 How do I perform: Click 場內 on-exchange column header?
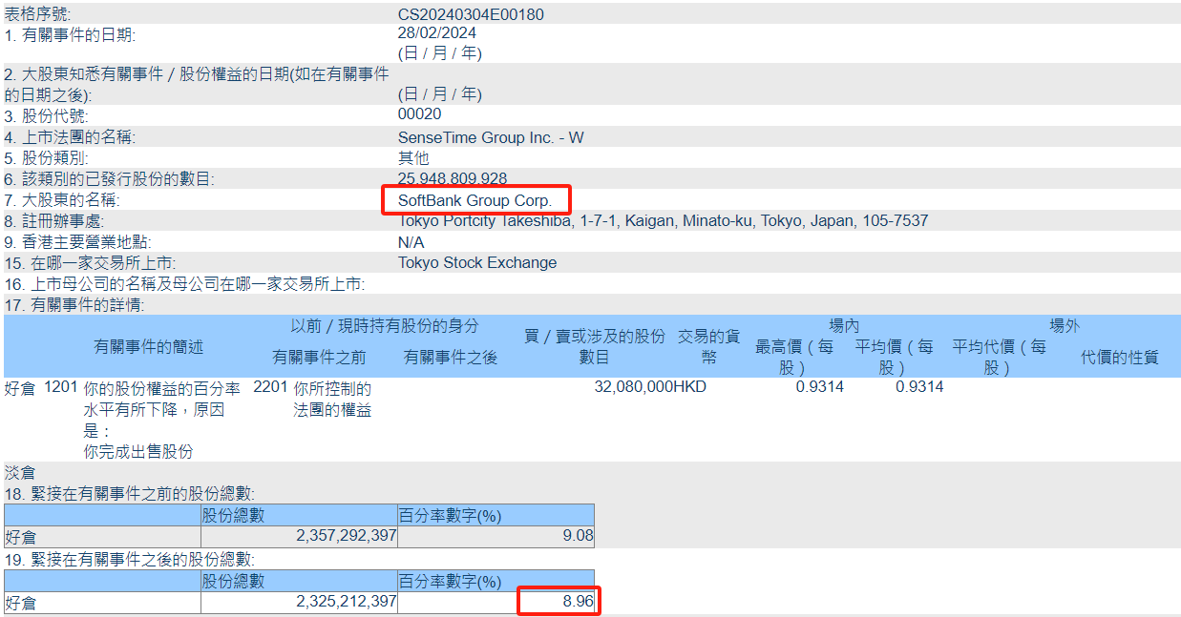coord(844,326)
